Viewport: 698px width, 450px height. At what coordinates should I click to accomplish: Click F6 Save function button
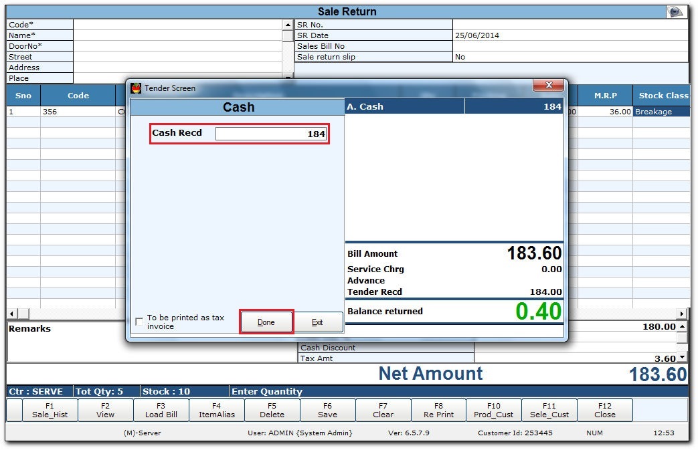point(328,410)
